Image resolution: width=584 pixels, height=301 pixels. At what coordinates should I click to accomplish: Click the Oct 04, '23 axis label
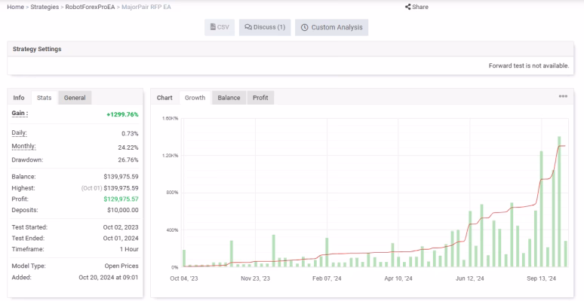[184, 278]
